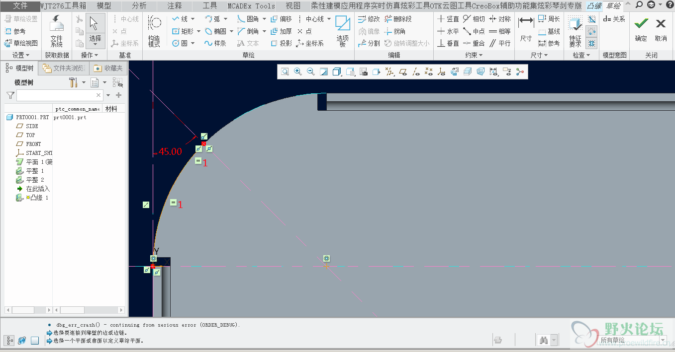Image resolution: width=675 pixels, height=352 pixels.
Task: Open the Rectangle (矩形) type dropdown arrow
Action: click(x=198, y=31)
